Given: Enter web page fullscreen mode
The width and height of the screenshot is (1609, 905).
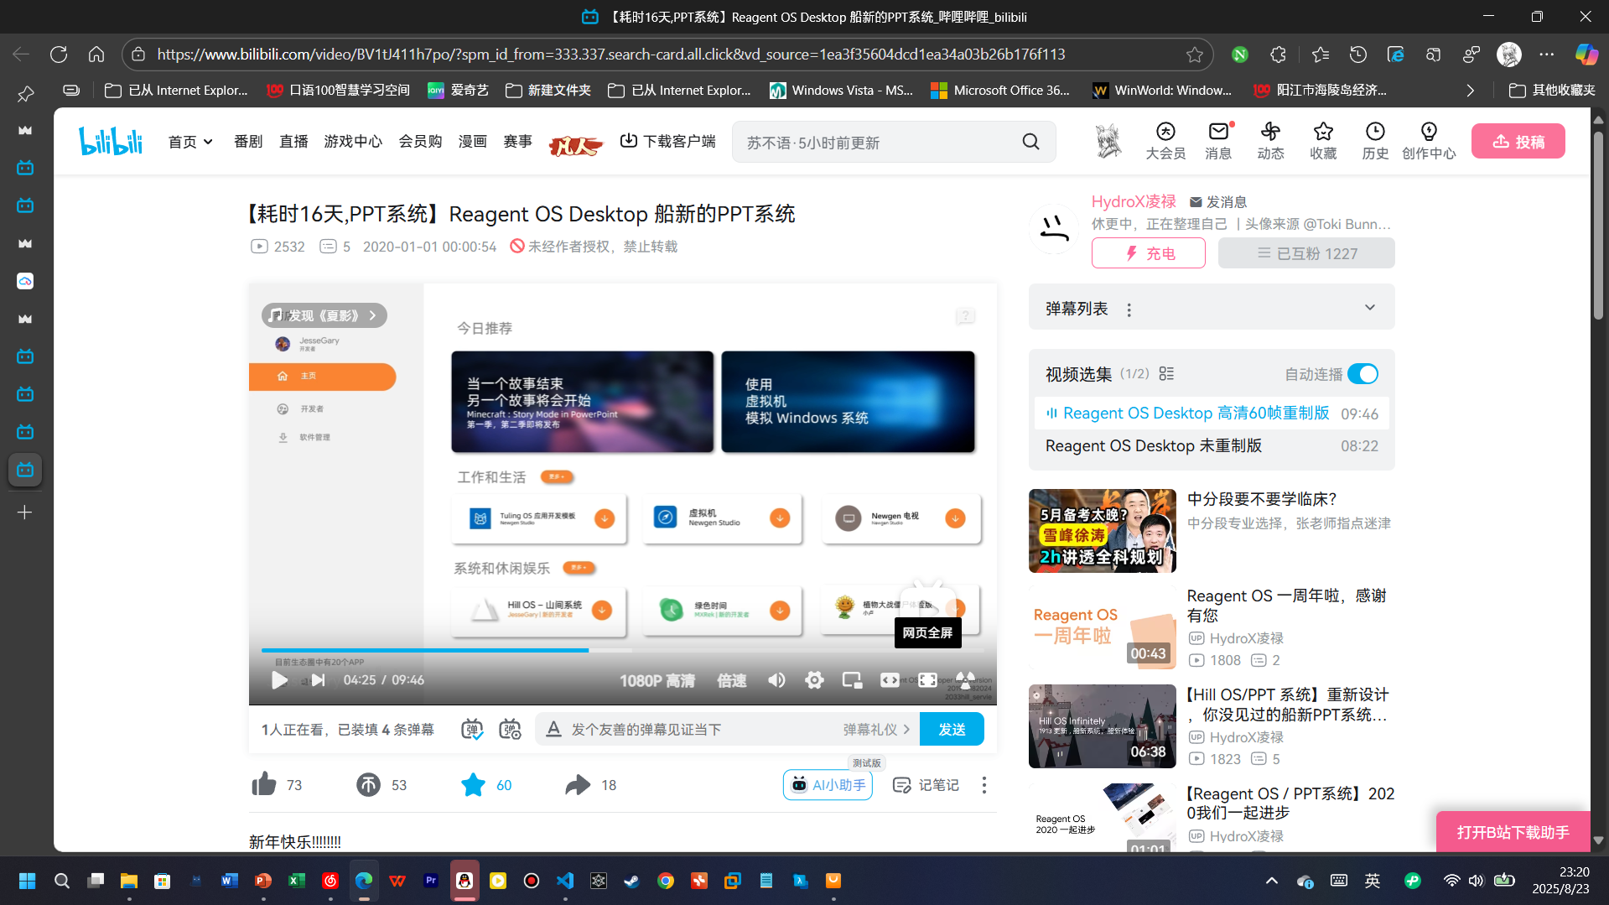Looking at the screenshot, I should tap(927, 680).
